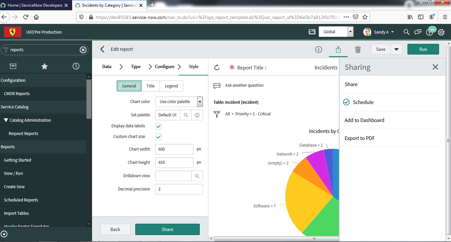The width and height of the screenshot is (451, 242).
Task: Click the Run button
Action: click(x=423, y=49)
